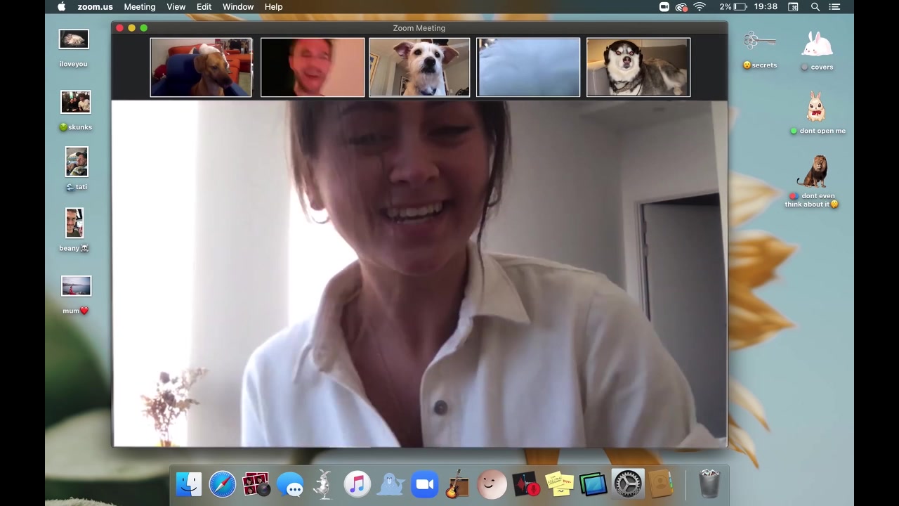Select the dont open me desktop item
The width and height of the screenshot is (899, 506).
pyautogui.click(x=818, y=113)
